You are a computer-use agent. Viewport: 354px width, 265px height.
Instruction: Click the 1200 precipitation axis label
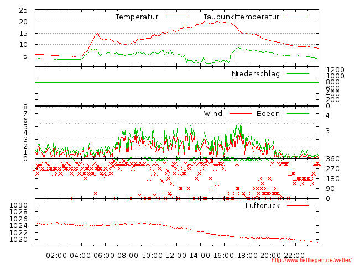[335, 70]
